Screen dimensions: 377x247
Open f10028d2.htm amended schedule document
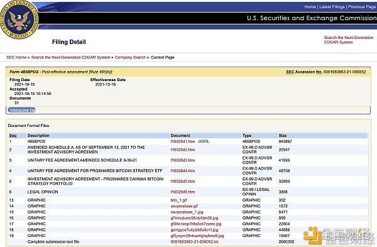pos(182,150)
